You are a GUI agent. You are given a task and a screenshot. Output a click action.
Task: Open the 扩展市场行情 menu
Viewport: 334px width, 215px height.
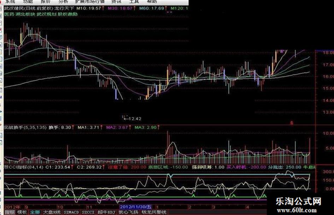click(x=90, y=1)
